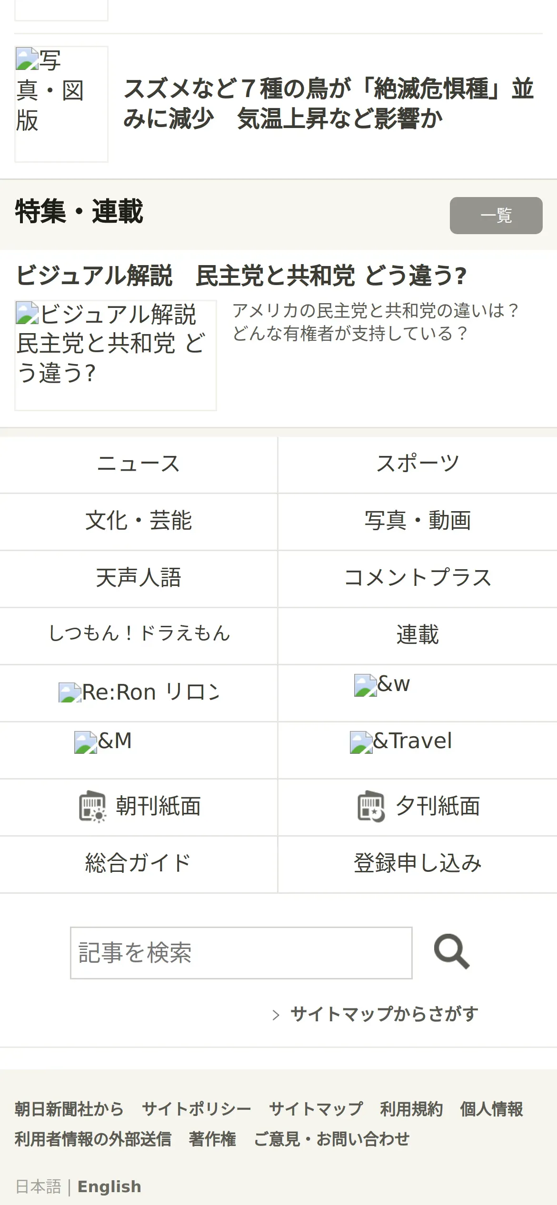Click the 一覧 button in 特集・連載
Screen dimensions: 557x1205
496,216
